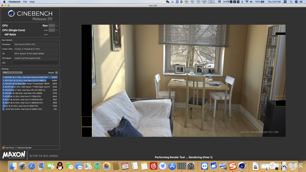Click the menu bar clock Thu 2:51 PM

click(274, 2)
